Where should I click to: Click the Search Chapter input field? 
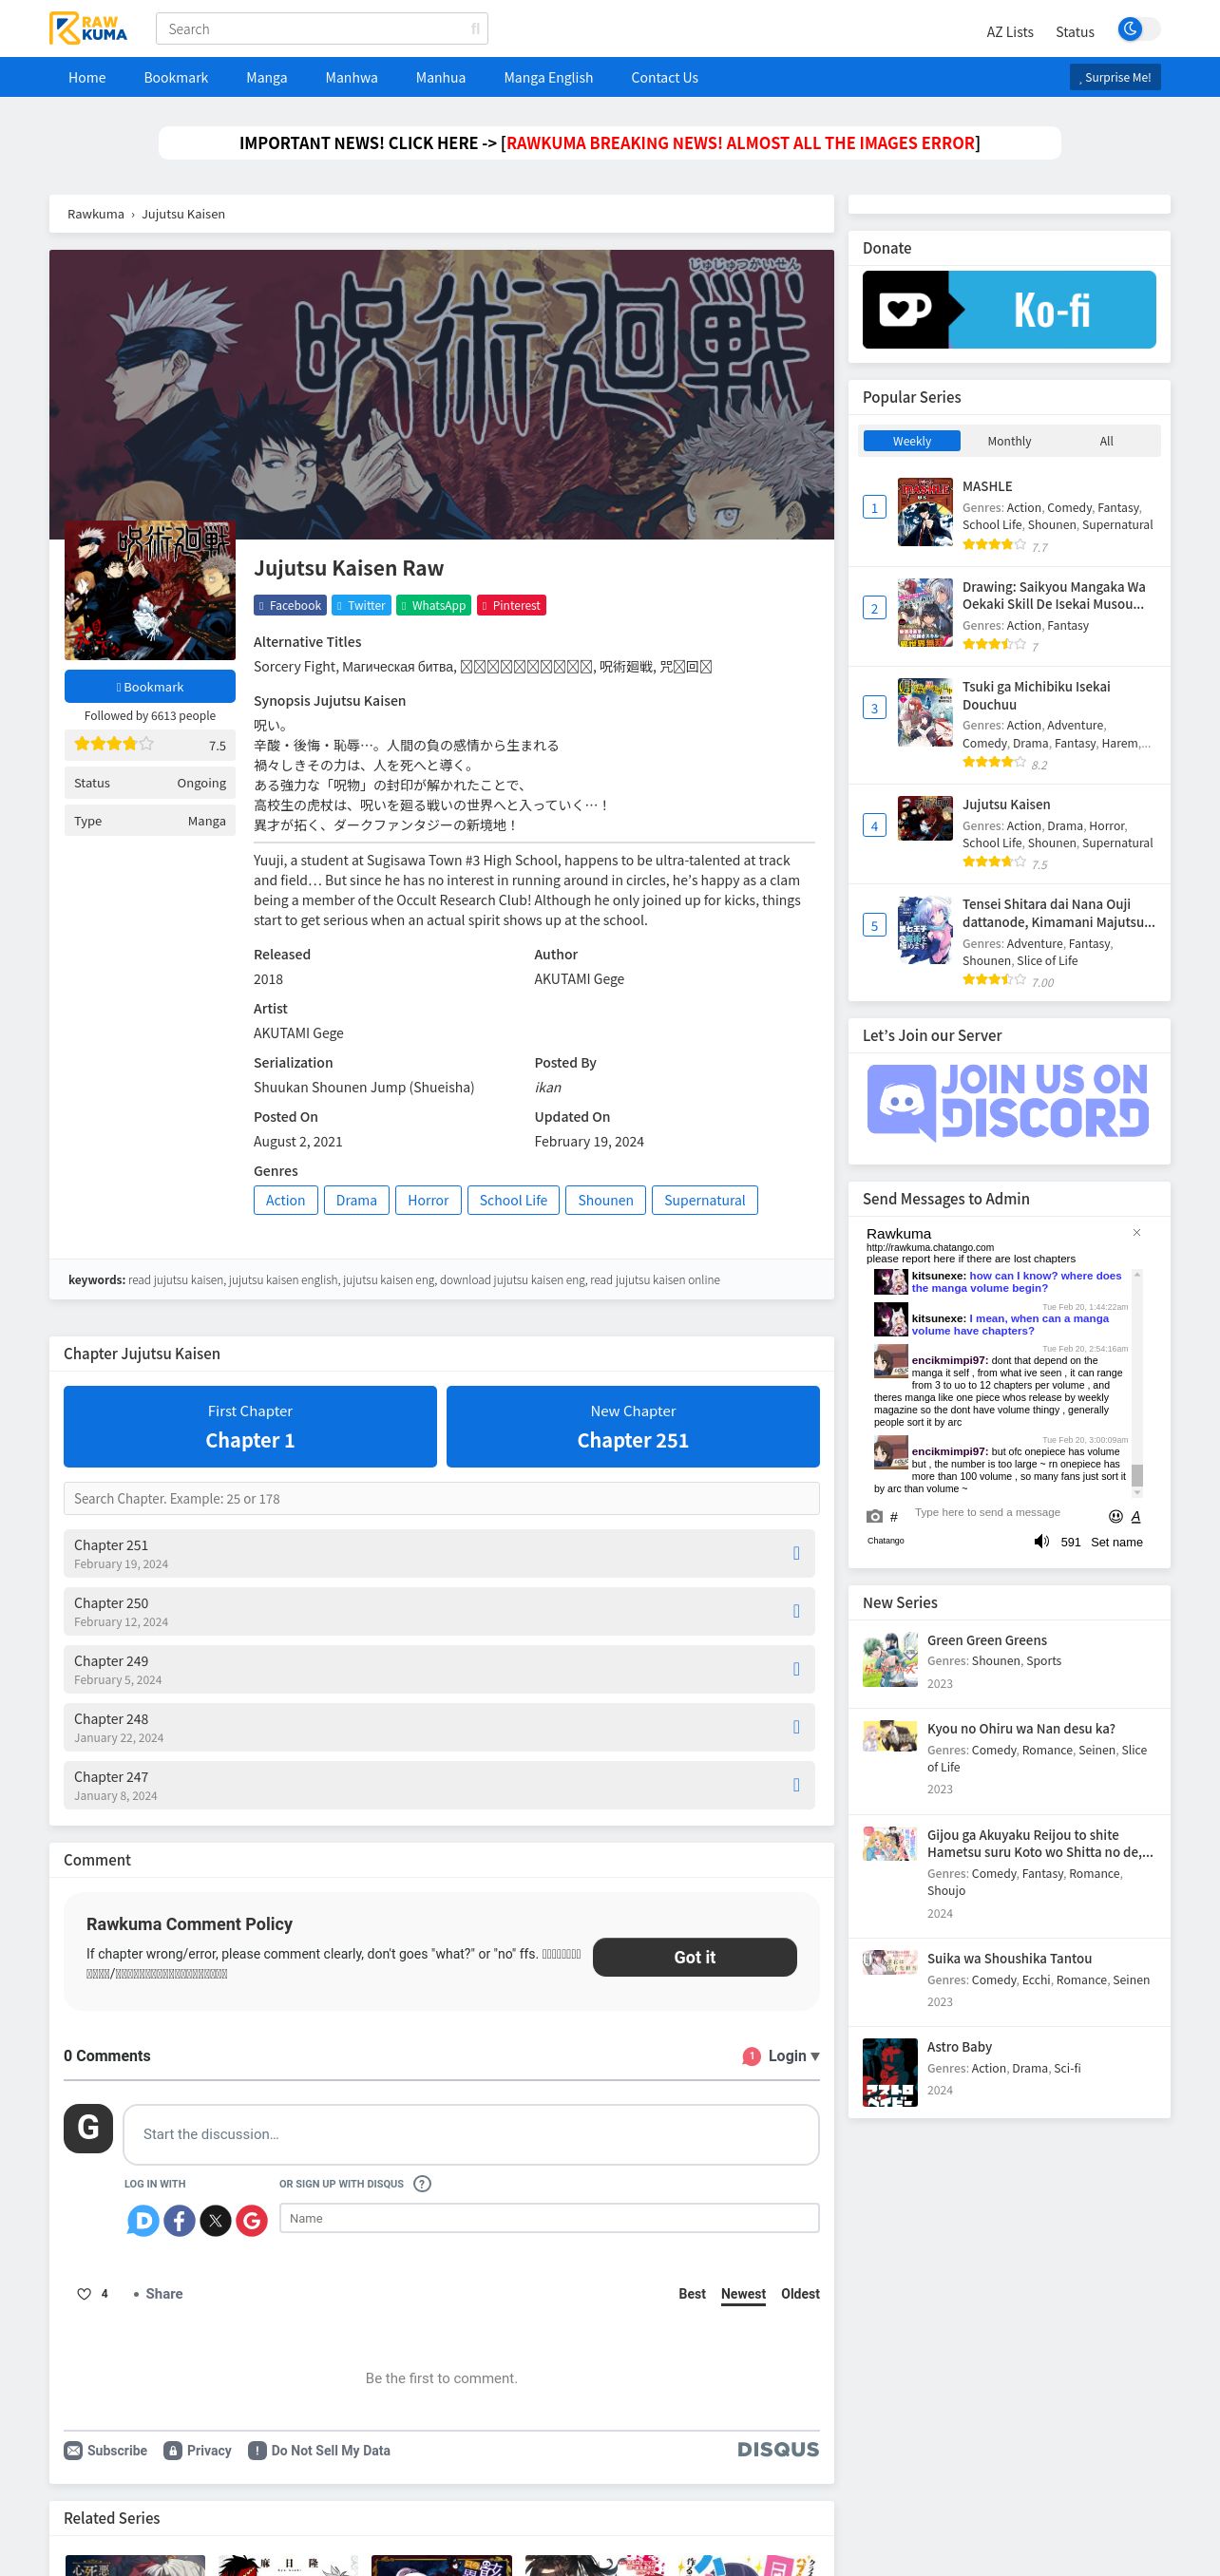(x=441, y=1498)
